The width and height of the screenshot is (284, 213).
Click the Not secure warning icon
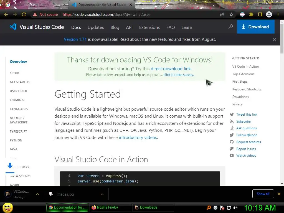tap(35, 14)
